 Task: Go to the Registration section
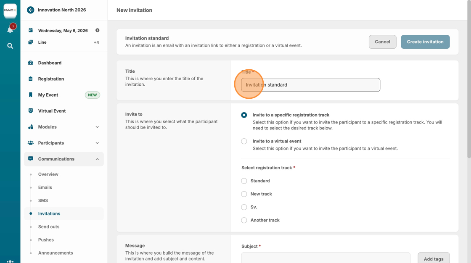(x=51, y=79)
